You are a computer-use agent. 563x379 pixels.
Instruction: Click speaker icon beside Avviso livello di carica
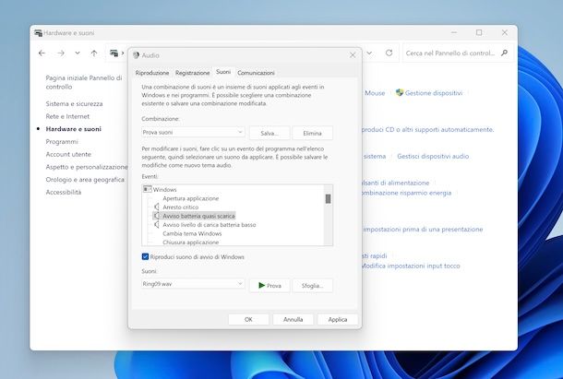(157, 225)
